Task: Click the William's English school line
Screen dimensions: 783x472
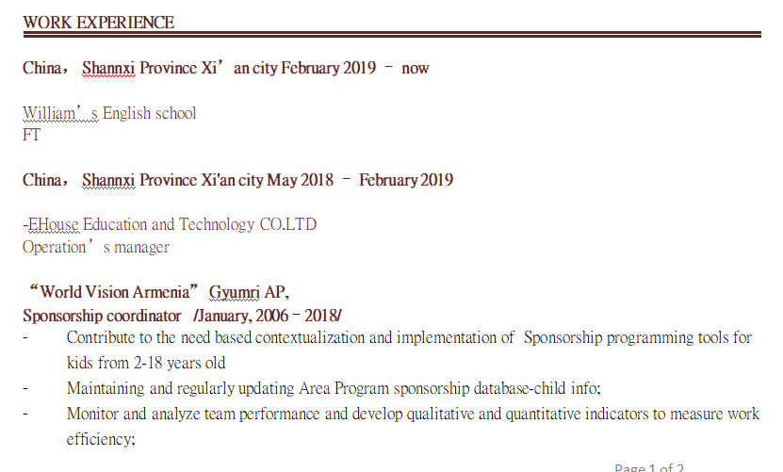Action: point(109,114)
